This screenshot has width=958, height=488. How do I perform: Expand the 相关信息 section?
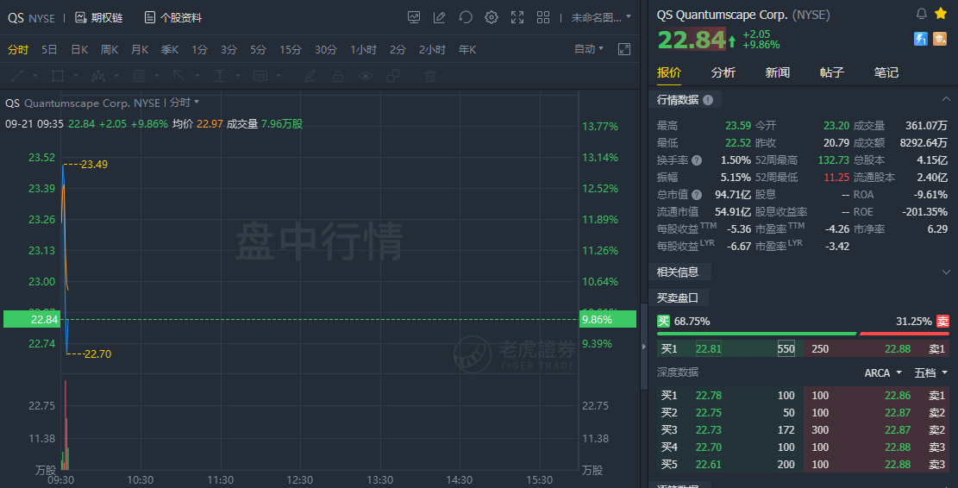pyautogui.click(x=946, y=272)
